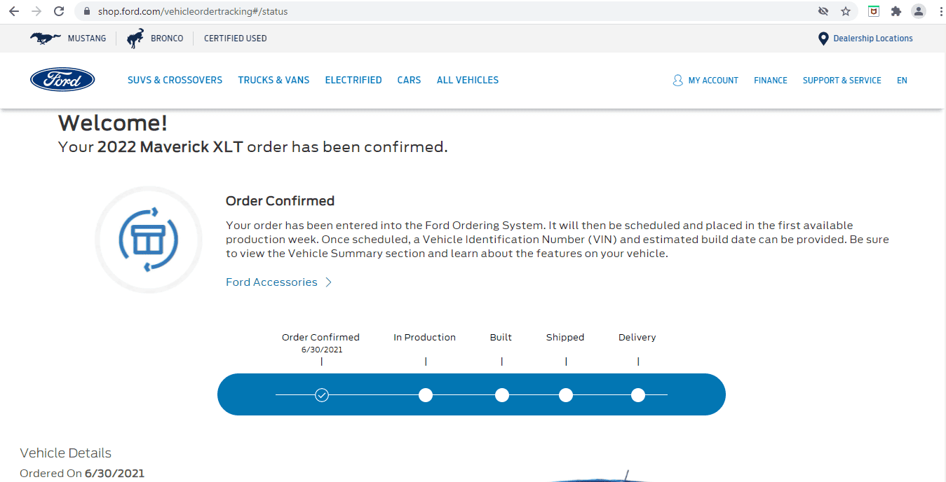Open the ALL VEHICLES menu
Viewport: 946px width, 482px height.
(468, 81)
